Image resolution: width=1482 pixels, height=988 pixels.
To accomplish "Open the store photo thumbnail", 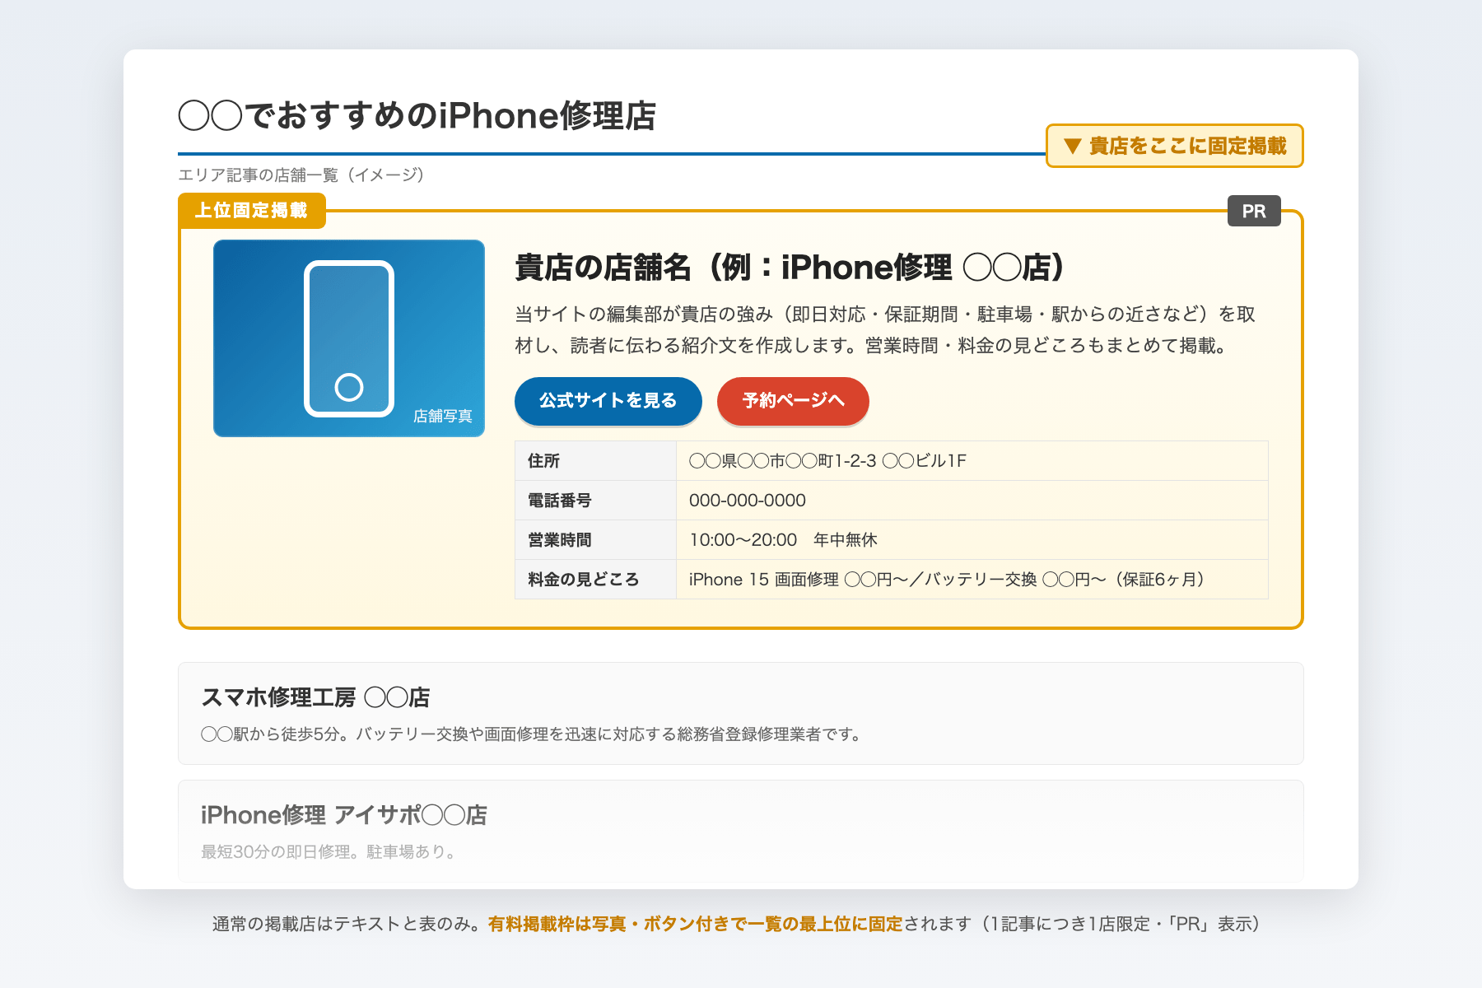I will point(349,338).
